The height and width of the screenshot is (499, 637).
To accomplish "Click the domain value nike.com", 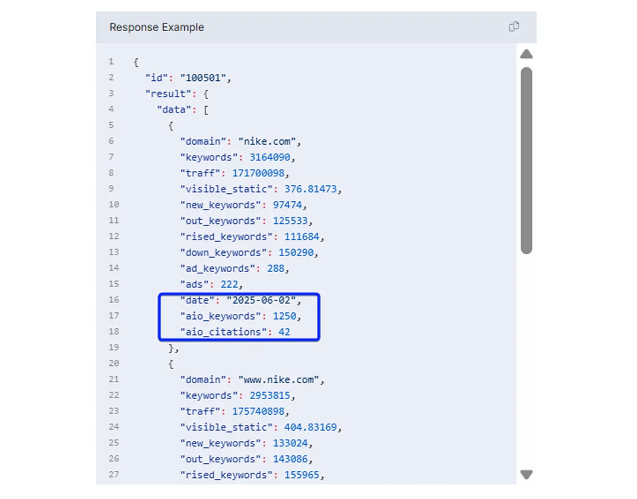I will click(267, 141).
